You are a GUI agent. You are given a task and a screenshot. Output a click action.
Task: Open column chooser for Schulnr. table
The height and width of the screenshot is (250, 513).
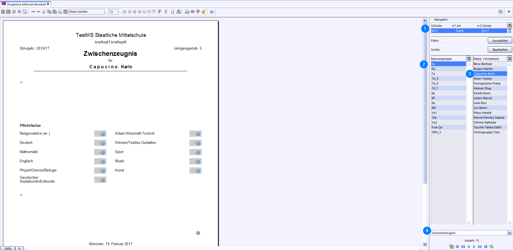(509, 25)
